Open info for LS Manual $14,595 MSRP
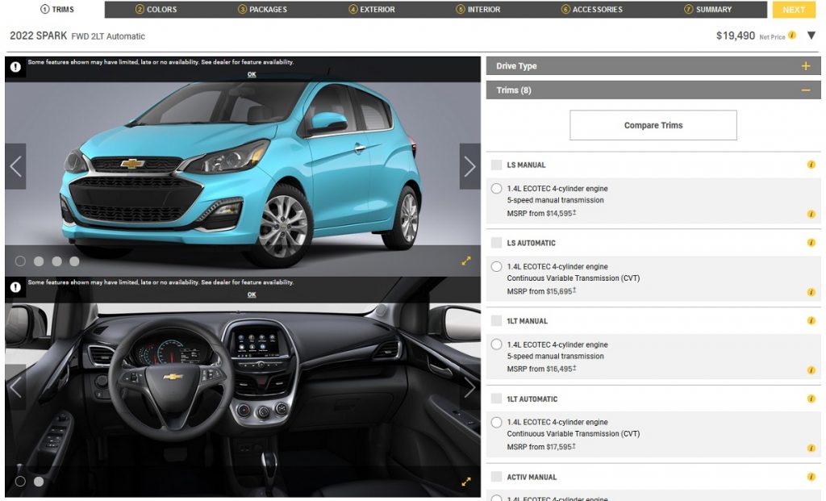This screenshot has width=826, height=501. pos(811,214)
